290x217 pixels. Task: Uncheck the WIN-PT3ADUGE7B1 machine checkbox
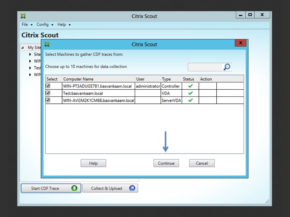tap(48, 86)
